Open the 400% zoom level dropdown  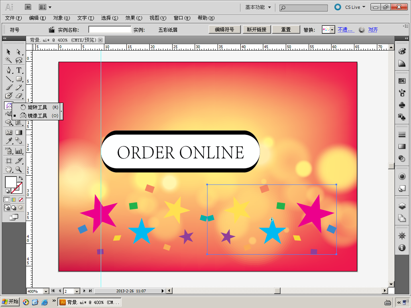coord(46,291)
